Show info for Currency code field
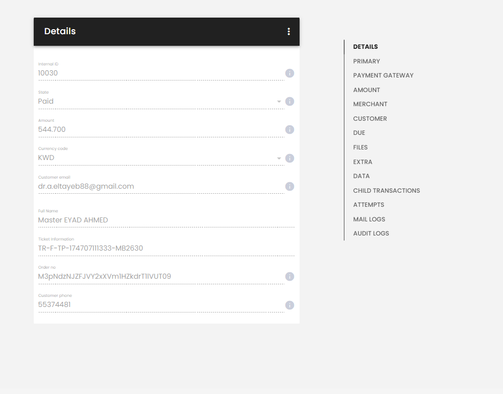The image size is (503, 394). (290, 159)
